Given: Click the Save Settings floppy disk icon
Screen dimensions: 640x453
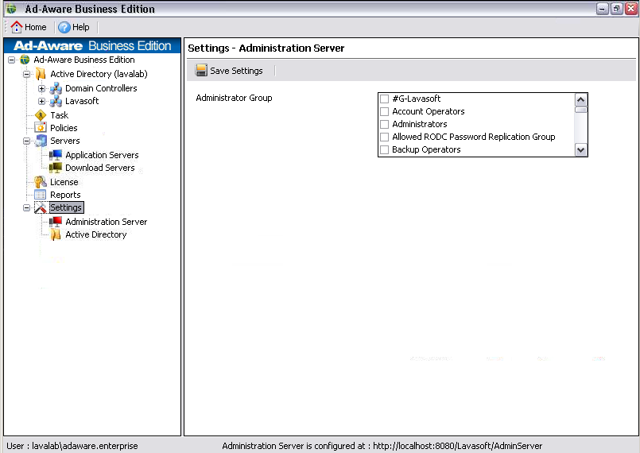Looking at the screenshot, I should tap(201, 70).
